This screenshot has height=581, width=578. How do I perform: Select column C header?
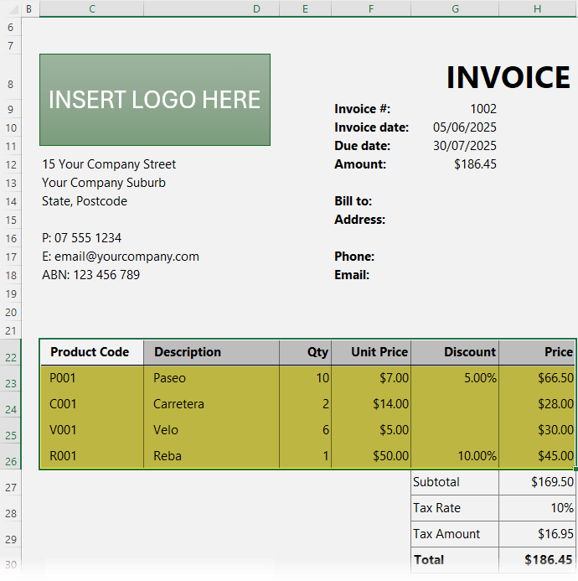click(x=92, y=9)
